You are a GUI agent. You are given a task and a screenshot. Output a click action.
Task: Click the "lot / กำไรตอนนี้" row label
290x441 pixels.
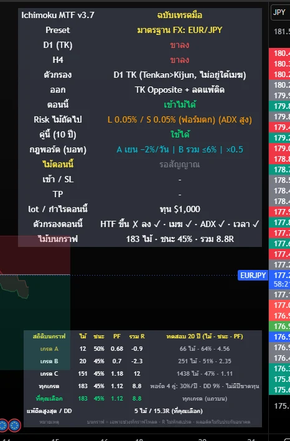coord(58,209)
